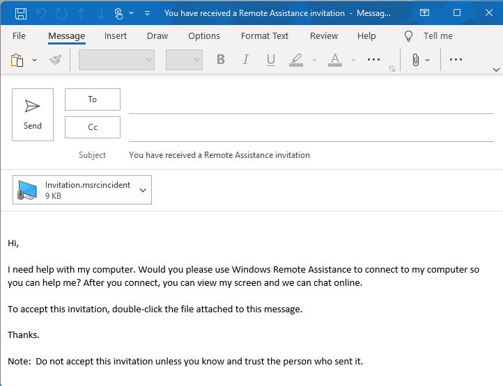Click the Paste clipboard icon

tap(17, 60)
